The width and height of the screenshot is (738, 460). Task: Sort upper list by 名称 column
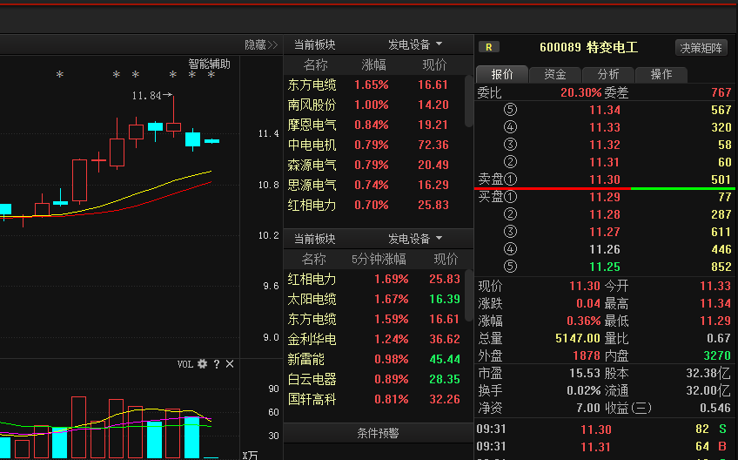click(315, 64)
